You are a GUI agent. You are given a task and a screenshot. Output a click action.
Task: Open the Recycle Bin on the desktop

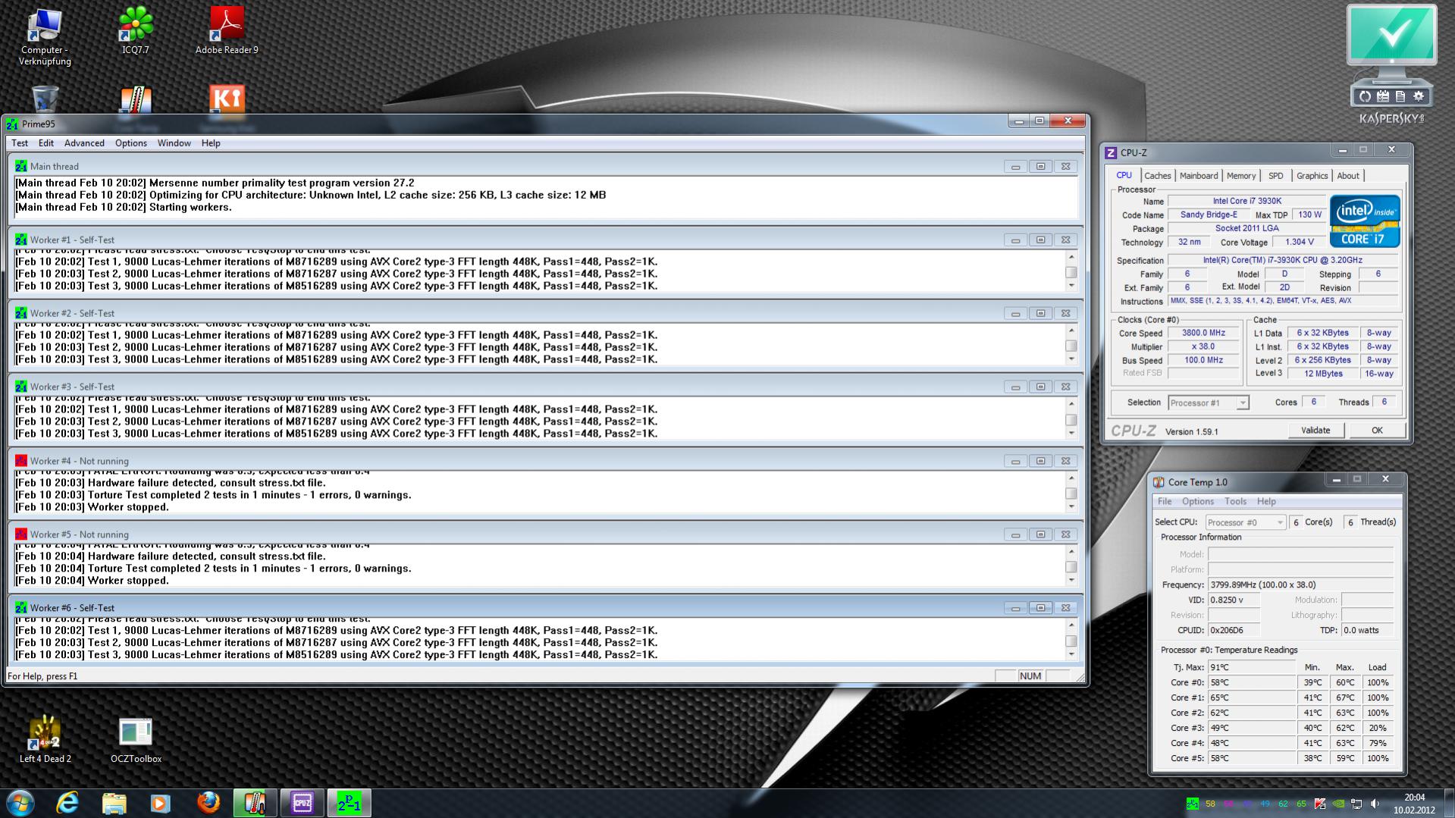(x=45, y=99)
